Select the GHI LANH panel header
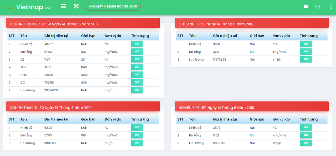 point(252,23)
